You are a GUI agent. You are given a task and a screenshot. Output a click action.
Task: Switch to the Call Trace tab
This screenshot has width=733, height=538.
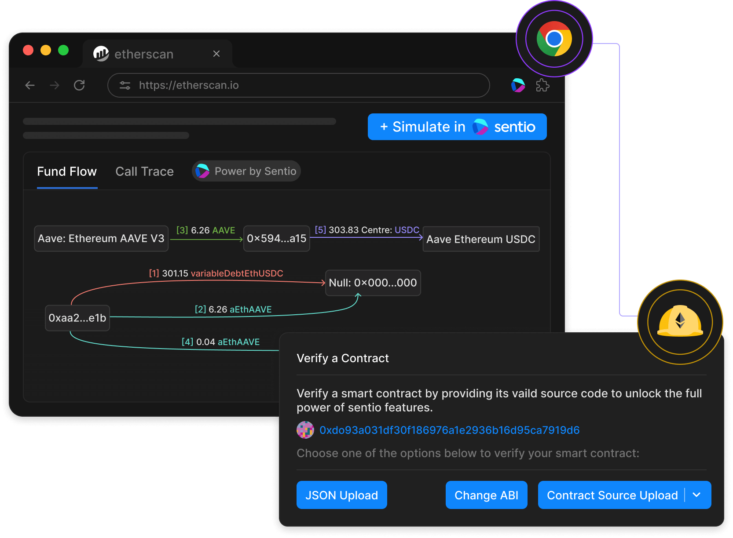click(144, 171)
